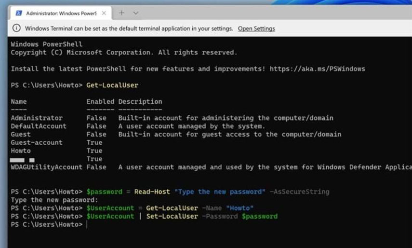Image resolution: width=412 pixels, height=248 pixels.
Task: Click the info icon in the notification bar
Action: tap(17, 28)
